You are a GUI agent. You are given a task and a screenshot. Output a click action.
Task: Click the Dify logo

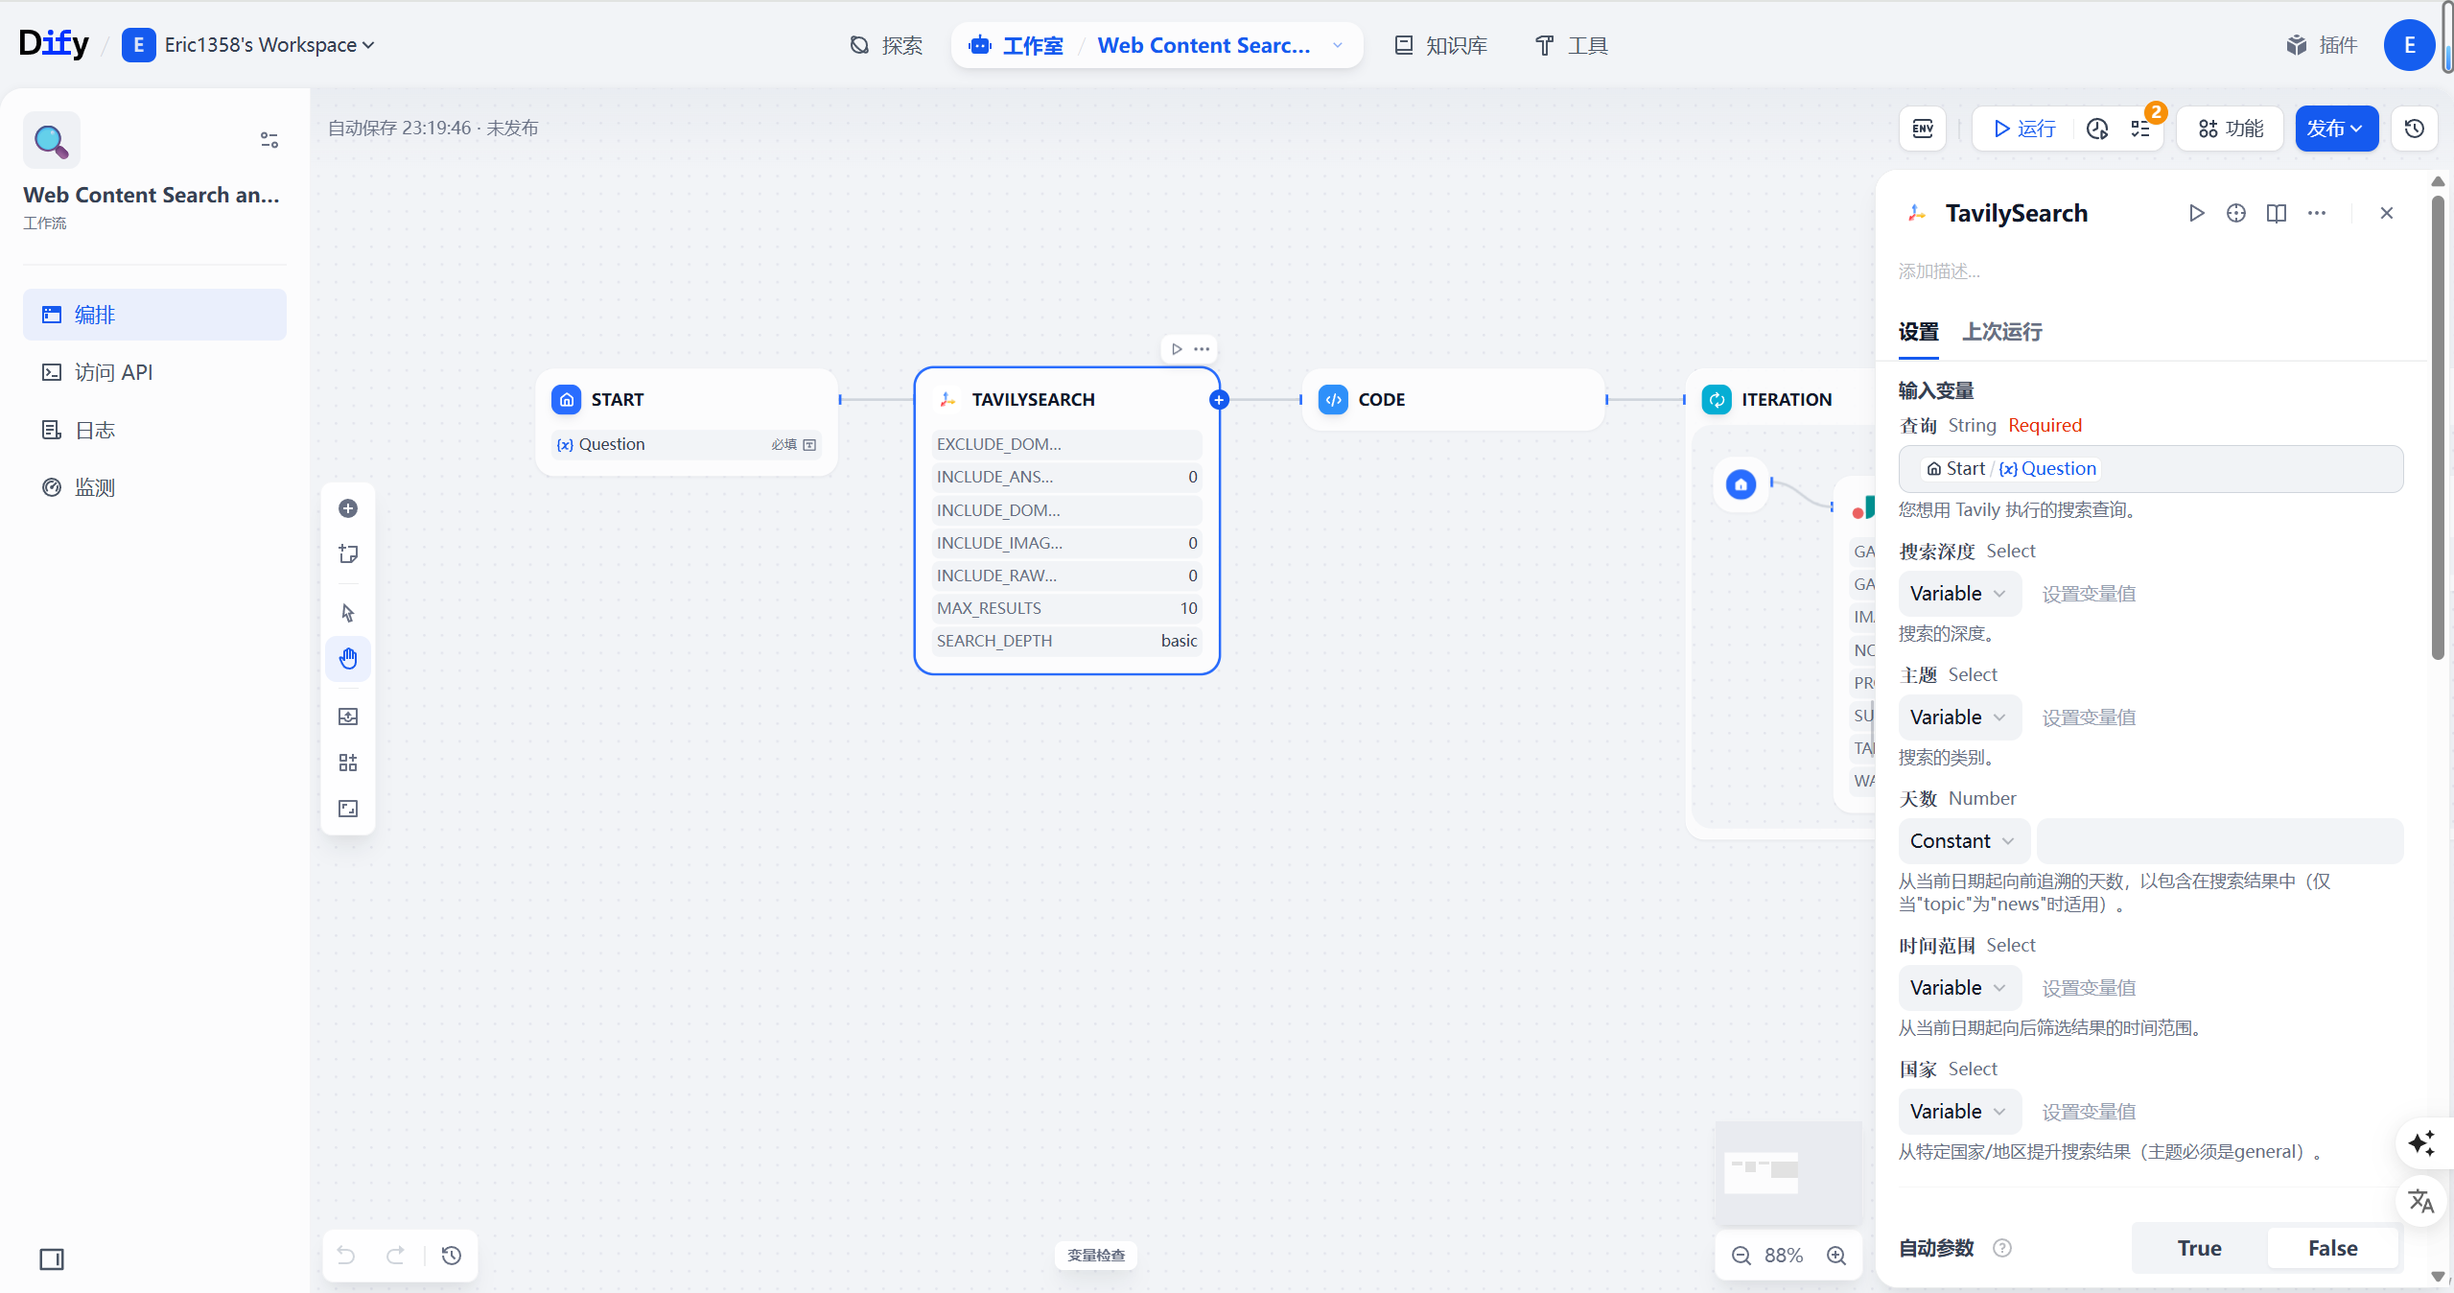pos(54,44)
